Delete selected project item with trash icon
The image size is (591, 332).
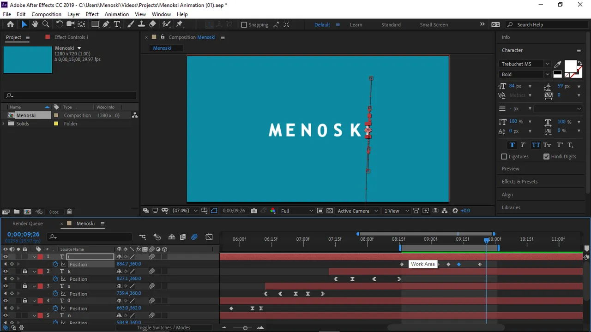pos(69,212)
